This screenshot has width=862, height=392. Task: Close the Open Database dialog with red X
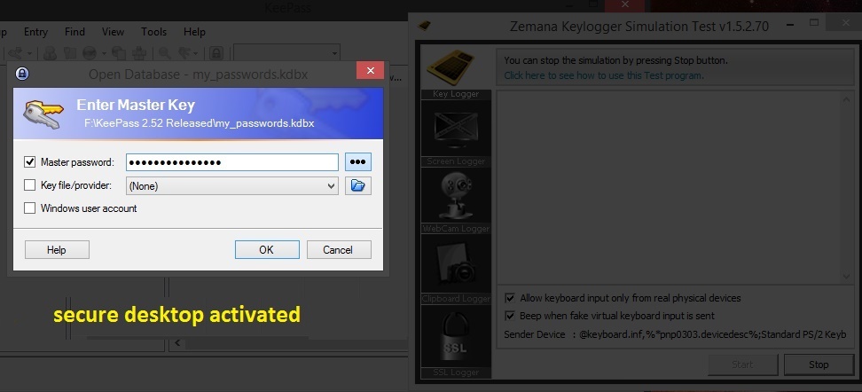[370, 70]
